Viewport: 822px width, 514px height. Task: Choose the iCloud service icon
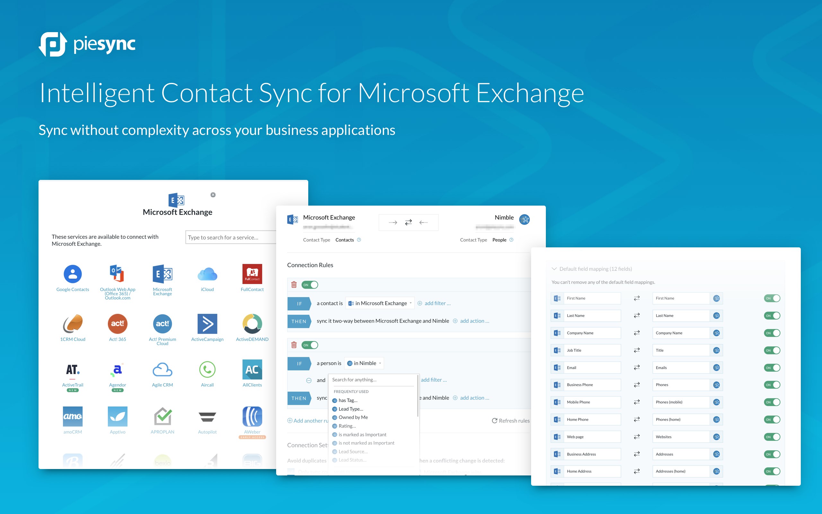[x=207, y=274]
